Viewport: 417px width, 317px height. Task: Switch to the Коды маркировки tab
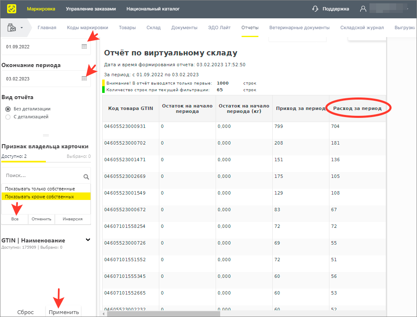pos(88,27)
